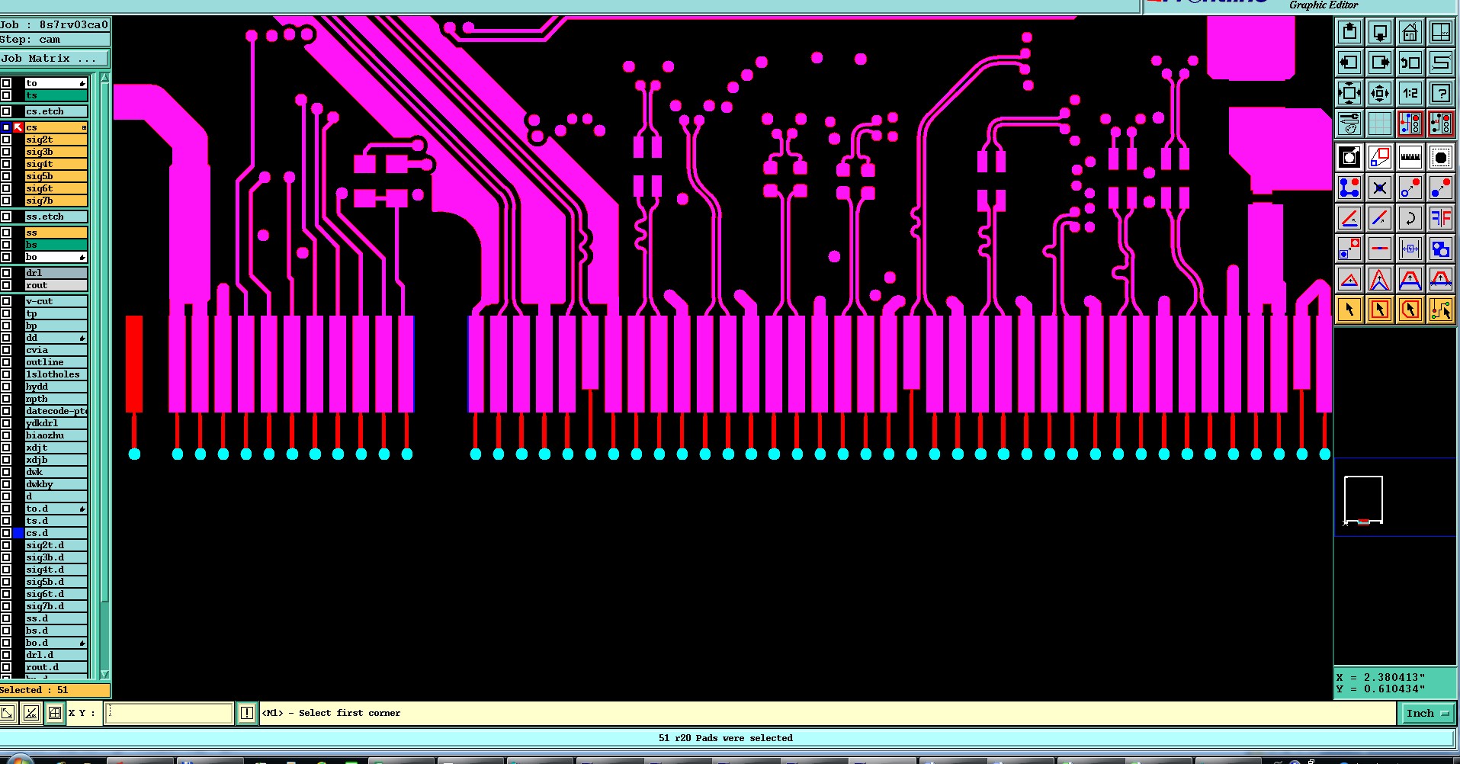Click the mirror F flip icon
This screenshot has width=1460, height=764.
[x=1441, y=218]
